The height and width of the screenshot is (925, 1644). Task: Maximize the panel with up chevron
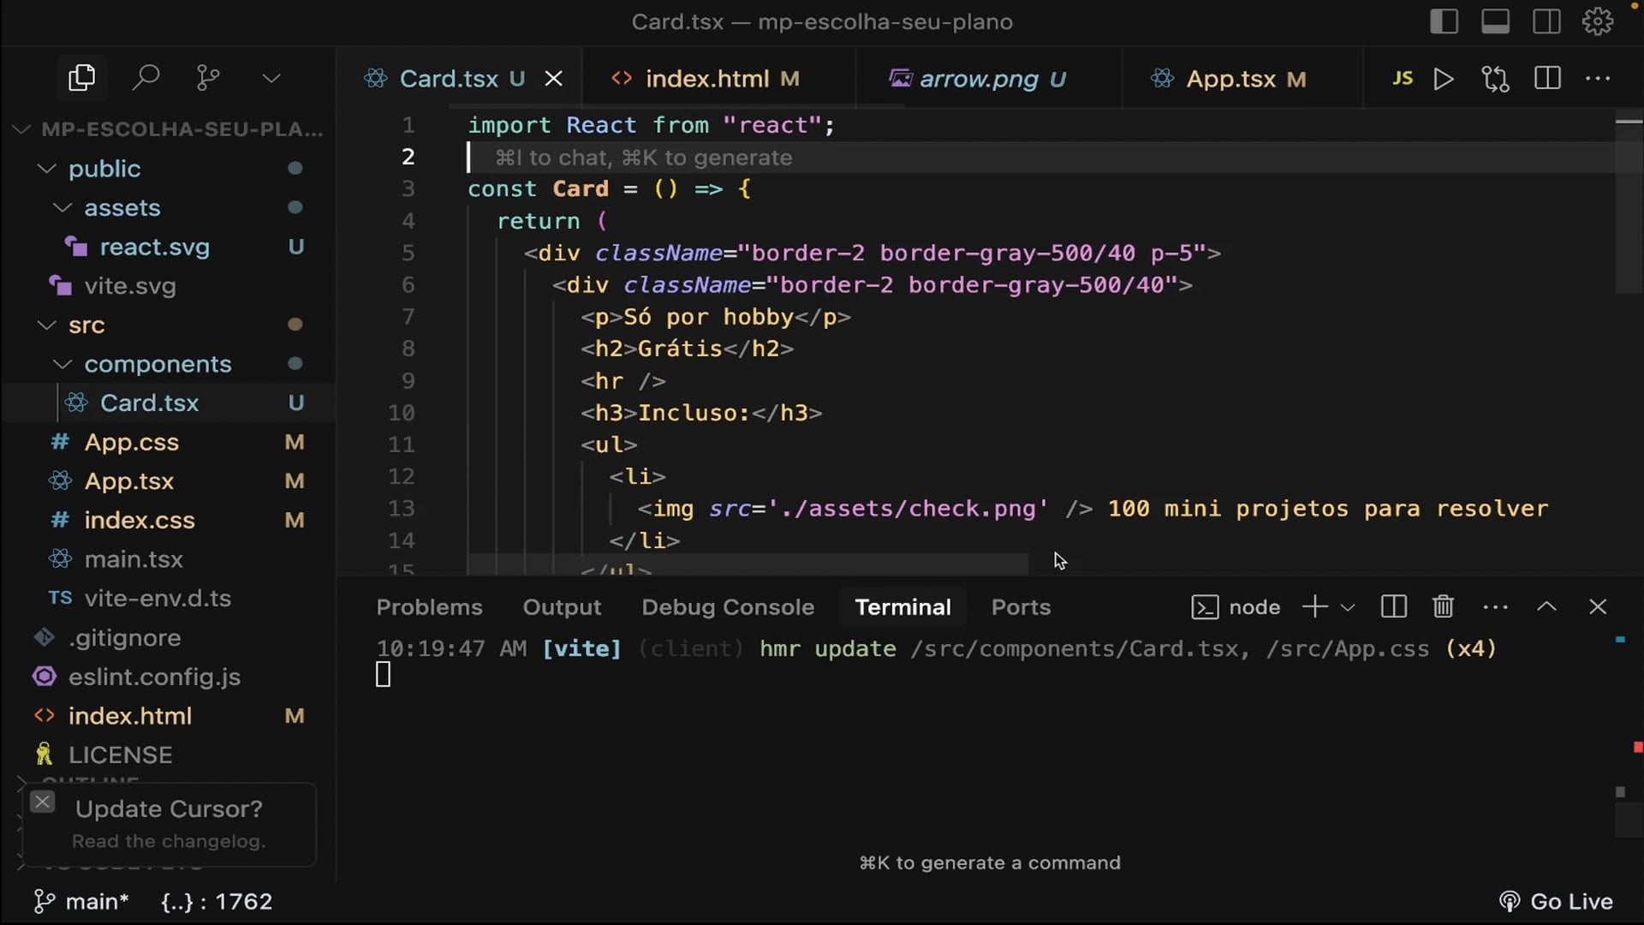tap(1546, 607)
